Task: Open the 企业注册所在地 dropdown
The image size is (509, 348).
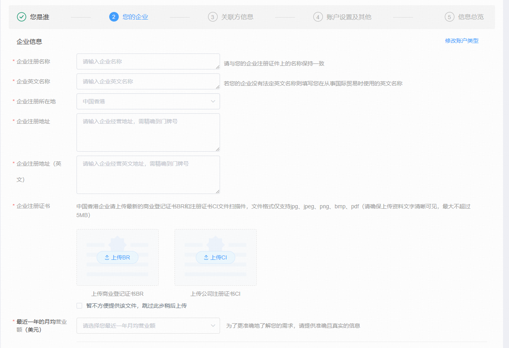Action: (148, 101)
